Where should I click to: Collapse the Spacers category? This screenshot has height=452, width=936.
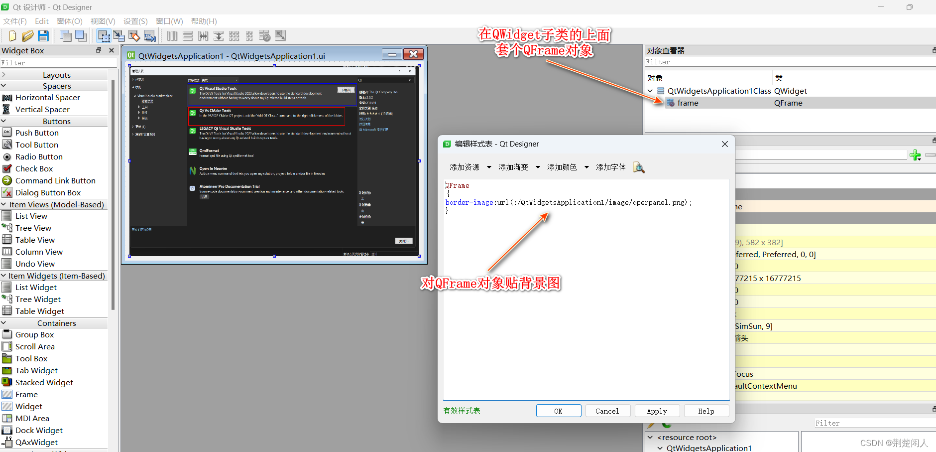3,86
